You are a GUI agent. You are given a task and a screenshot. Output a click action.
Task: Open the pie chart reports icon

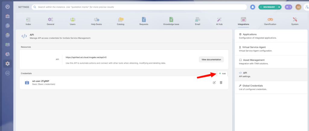(x=8, y=54)
